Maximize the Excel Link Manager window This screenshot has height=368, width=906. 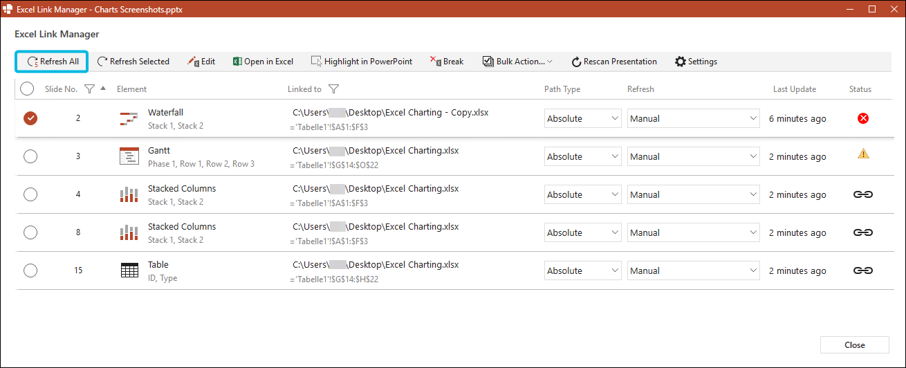pyautogui.click(x=872, y=9)
